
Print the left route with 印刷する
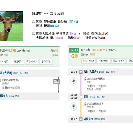(46, 62)
